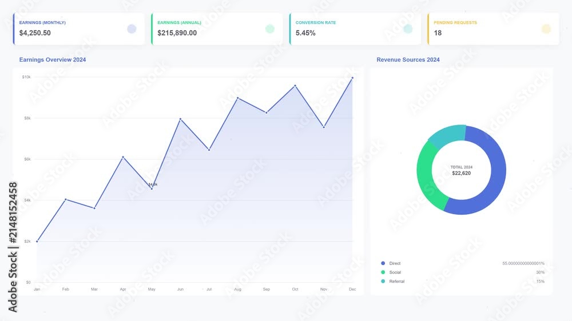The image size is (572, 321).
Task: Select the Referral legend teal dot
Action: coord(383,281)
